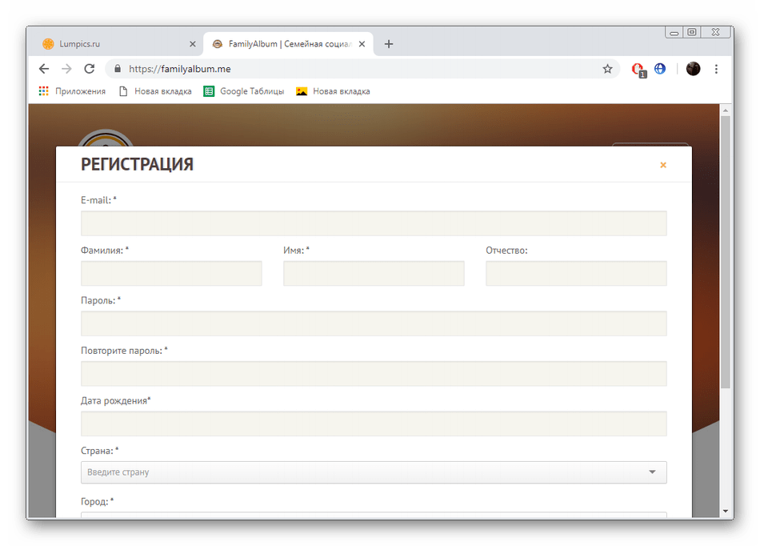Focus the Пароль input field
The width and height of the screenshot is (760, 546).
tap(374, 323)
